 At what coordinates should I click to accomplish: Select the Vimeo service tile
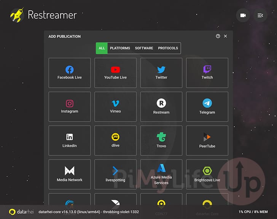coord(115,106)
